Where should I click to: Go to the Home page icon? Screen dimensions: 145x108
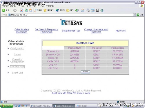coord(31,10)
